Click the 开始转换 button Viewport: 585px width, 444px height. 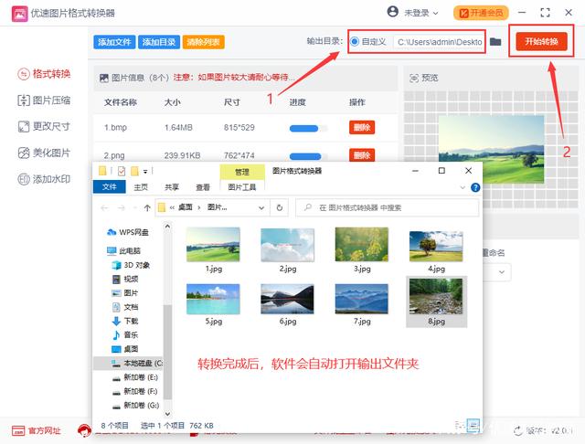click(541, 41)
